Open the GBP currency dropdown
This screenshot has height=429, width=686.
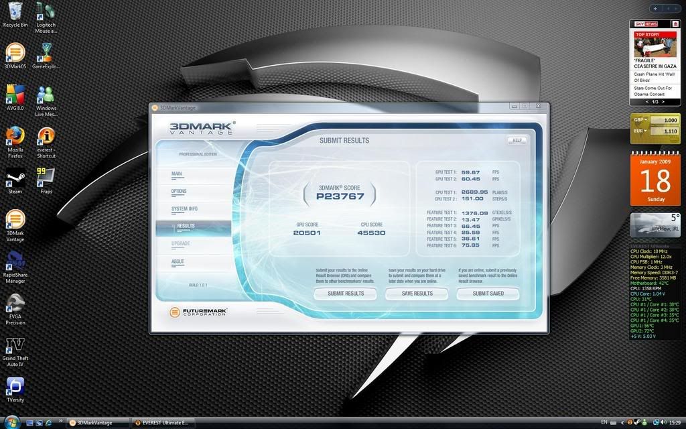pyautogui.click(x=640, y=119)
